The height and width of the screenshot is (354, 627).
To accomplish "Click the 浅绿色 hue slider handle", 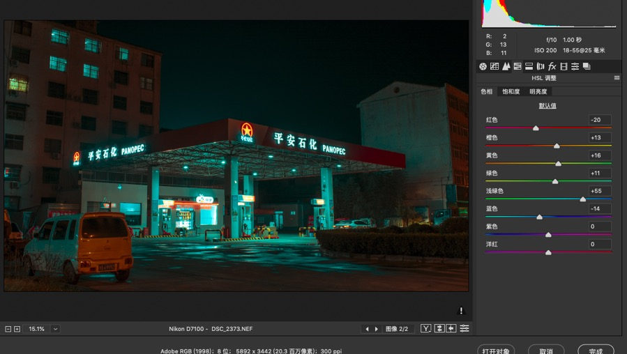I will tap(582, 199).
